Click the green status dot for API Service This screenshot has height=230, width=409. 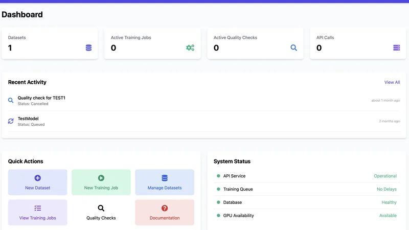point(219,176)
